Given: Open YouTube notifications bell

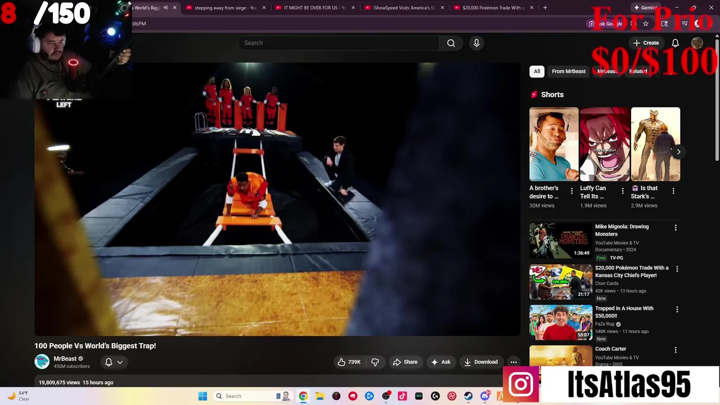Looking at the screenshot, I should (675, 43).
